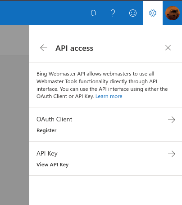Open the help question mark menu
This screenshot has height=205, width=182.
point(113,13)
